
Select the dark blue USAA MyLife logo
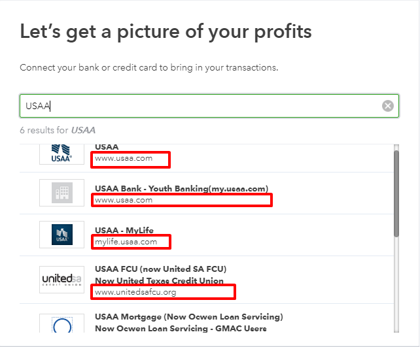62,235
